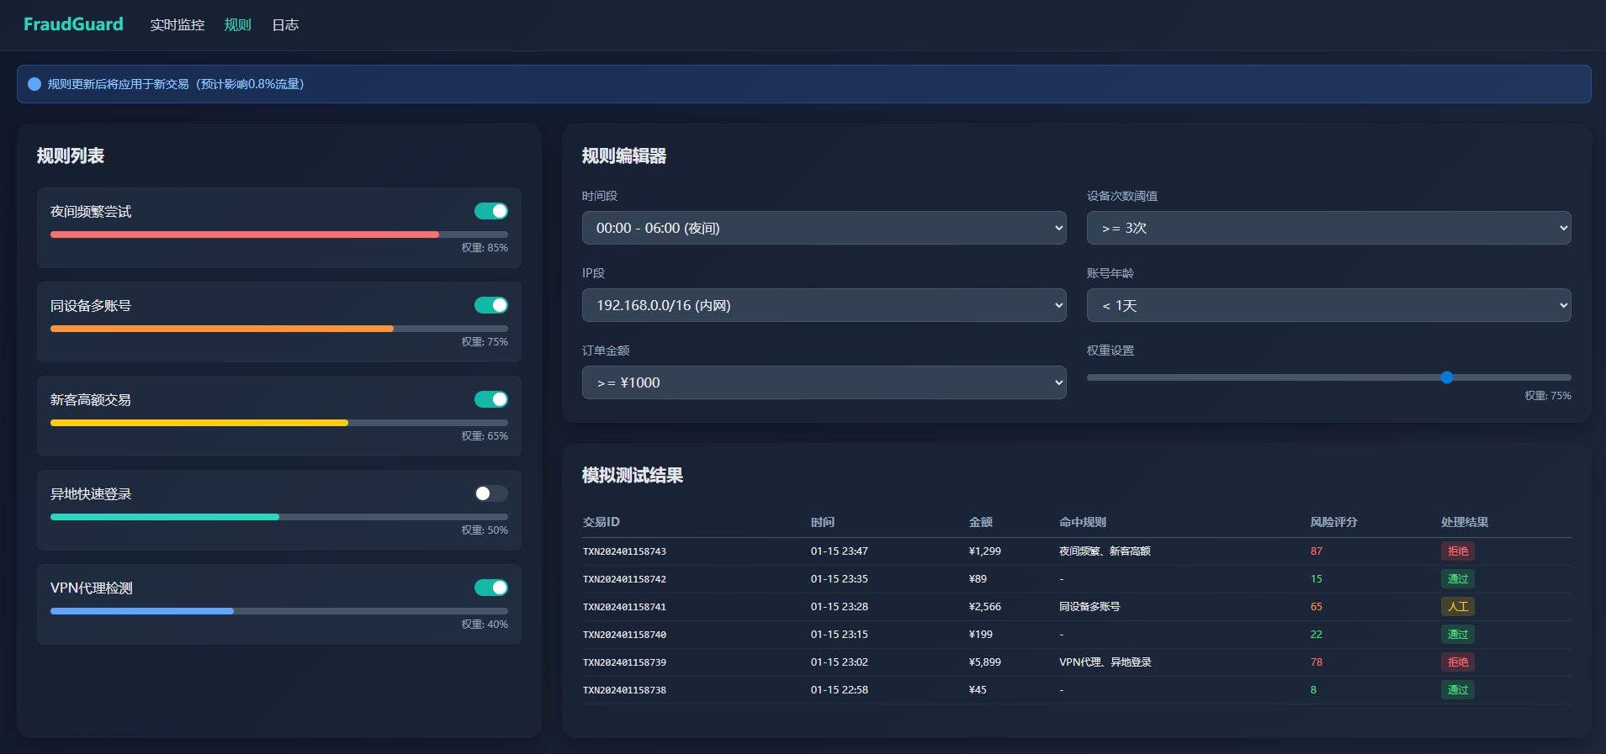The image size is (1606, 754).
Task: Click the 通过 badge for TXN202401158738
Action: click(1458, 690)
